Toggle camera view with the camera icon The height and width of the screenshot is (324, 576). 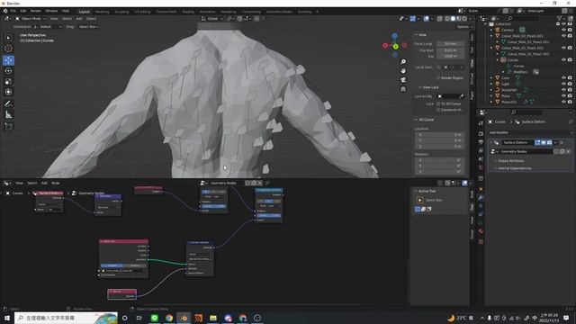tap(403, 80)
